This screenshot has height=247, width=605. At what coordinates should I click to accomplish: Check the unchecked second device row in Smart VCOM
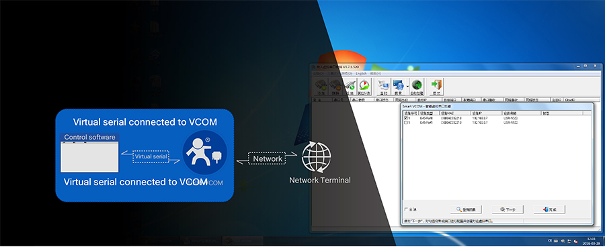click(x=406, y=123)
